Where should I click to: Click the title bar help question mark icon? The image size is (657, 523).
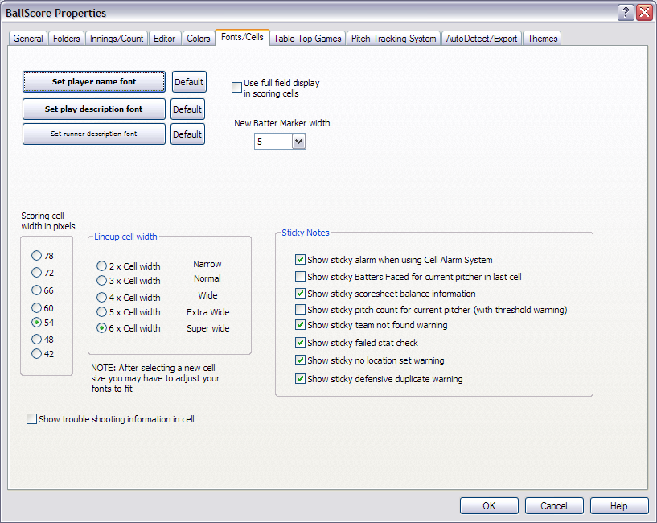(x=625, y=13)
